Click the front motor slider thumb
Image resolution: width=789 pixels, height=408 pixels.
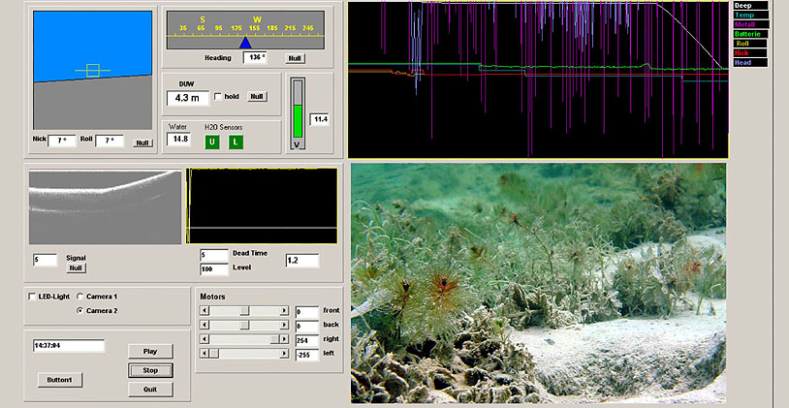click(x=244, y=310)
